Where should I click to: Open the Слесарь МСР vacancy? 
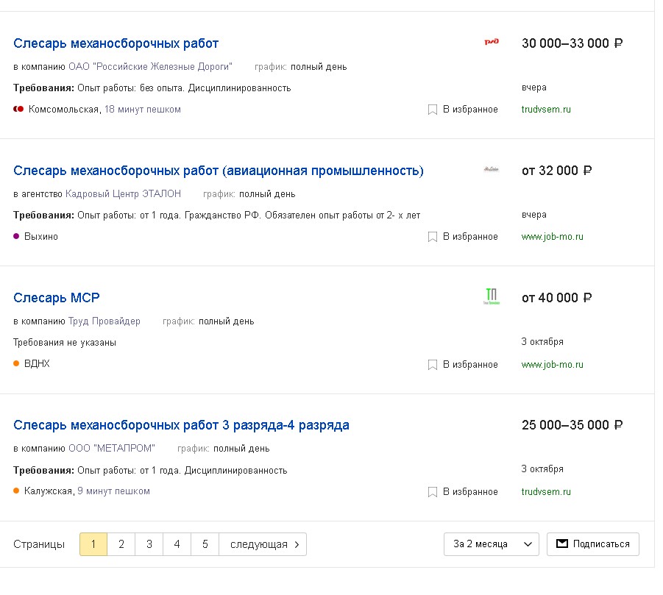[x=56, y=298]
